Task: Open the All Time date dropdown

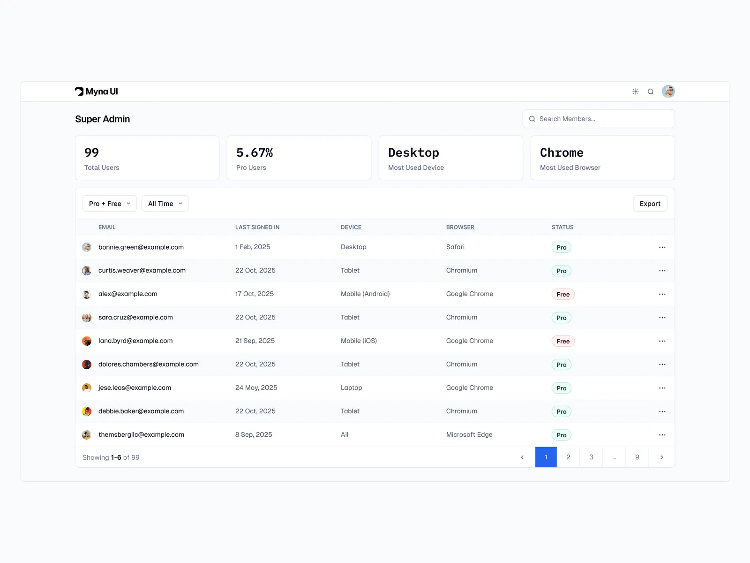Action: 165,204
